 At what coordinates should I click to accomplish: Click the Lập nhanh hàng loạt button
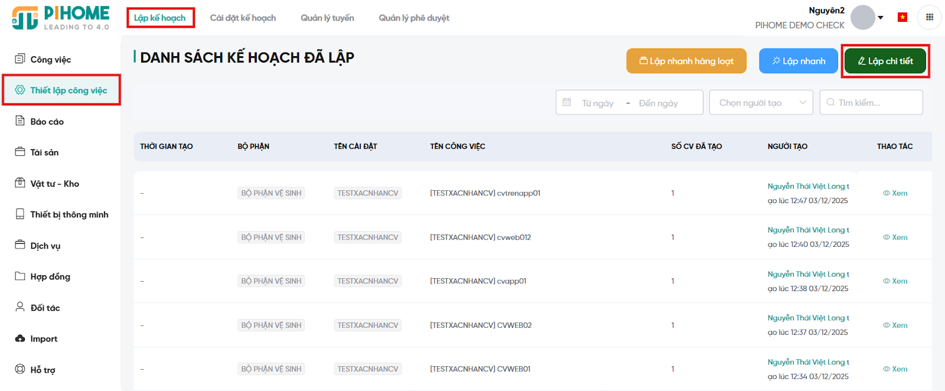(x=686, y=61)
